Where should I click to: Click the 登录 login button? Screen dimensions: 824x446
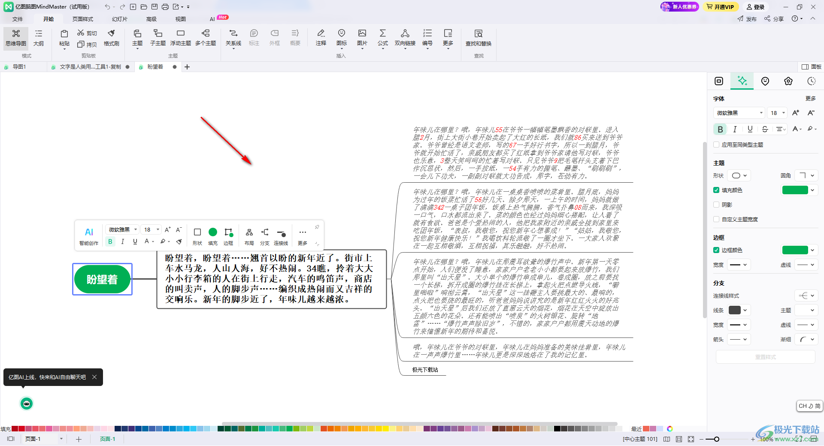(755, 7)
